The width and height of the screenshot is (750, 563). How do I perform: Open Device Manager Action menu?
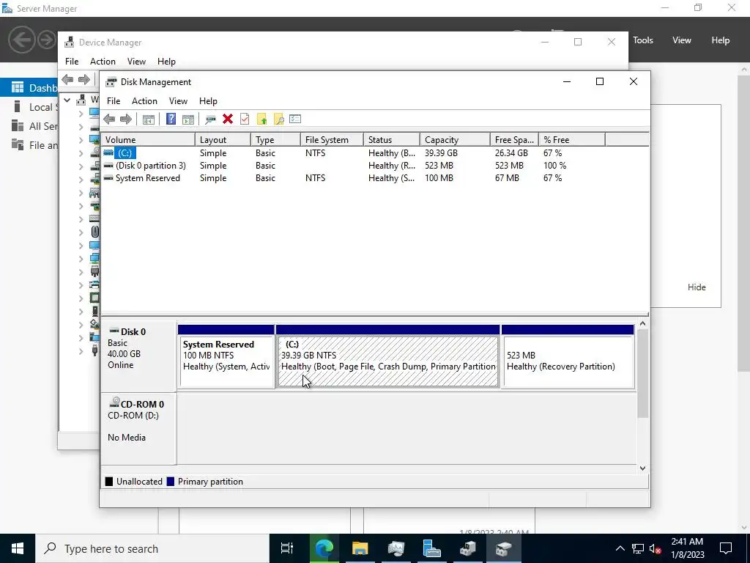tap(103, 62)
